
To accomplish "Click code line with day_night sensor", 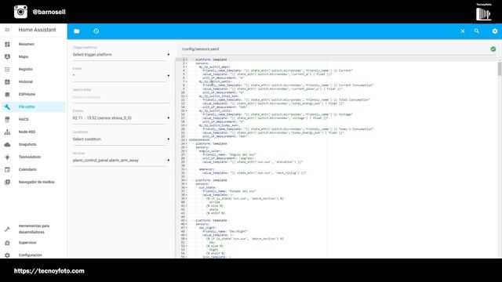I will click(x=207, y=228).
